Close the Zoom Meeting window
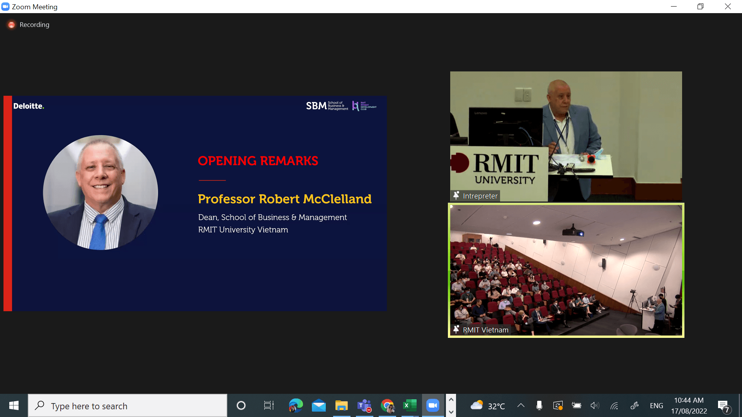The width and height of the screenshot is (742, 417). 728,7
